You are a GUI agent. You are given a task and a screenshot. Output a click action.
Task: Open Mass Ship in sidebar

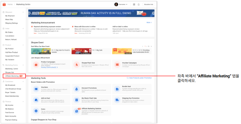point(9,19)
